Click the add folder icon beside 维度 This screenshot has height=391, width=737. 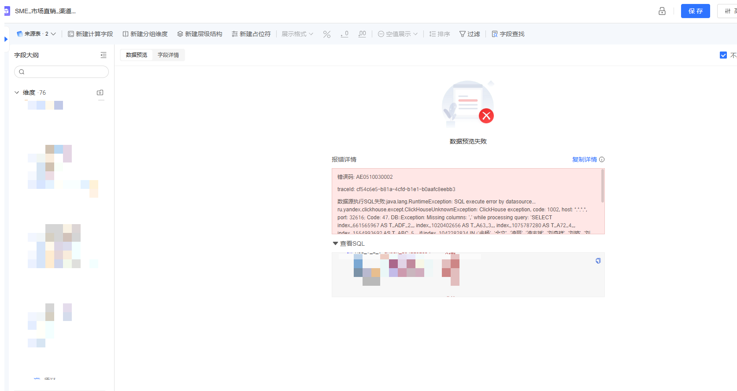[x=100, y=92]
